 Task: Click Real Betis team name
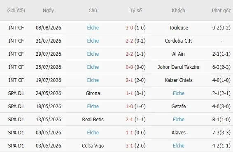(x=93, y=120)
